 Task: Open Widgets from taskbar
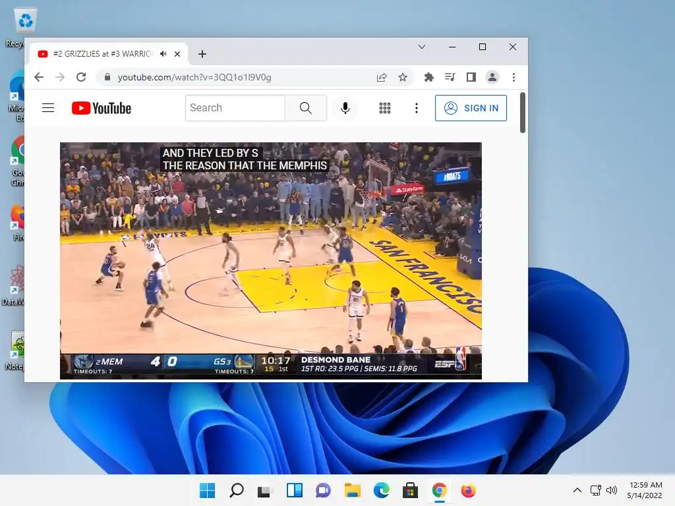click(x=295, y=490)
